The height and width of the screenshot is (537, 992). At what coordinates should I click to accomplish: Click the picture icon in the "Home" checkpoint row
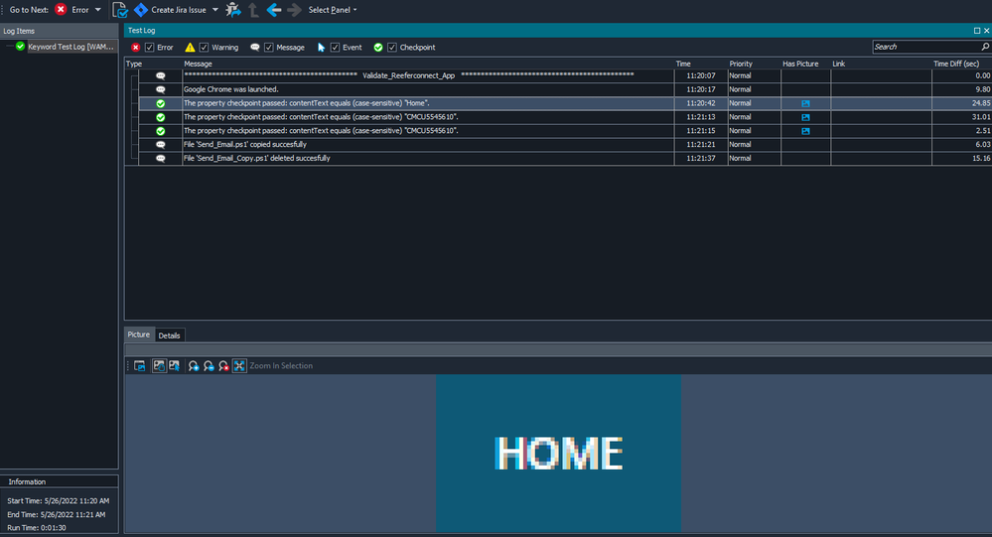coord(805,103)
